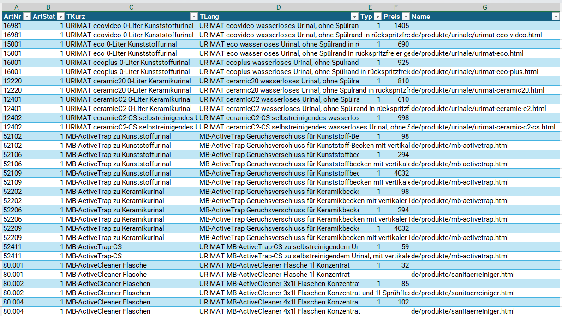Viewport: 562px width, 316px height.
Task: Expand the Name column filter dropdown
Action: point(555,17)
